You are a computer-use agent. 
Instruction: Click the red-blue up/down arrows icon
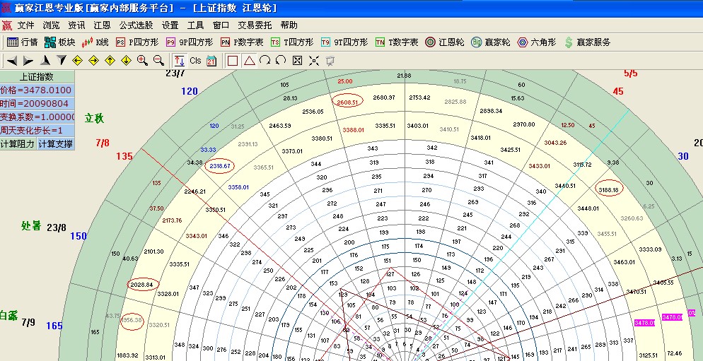[179, 61]
